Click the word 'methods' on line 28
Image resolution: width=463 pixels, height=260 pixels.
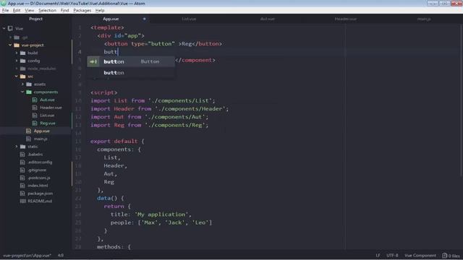pos(109,247)
